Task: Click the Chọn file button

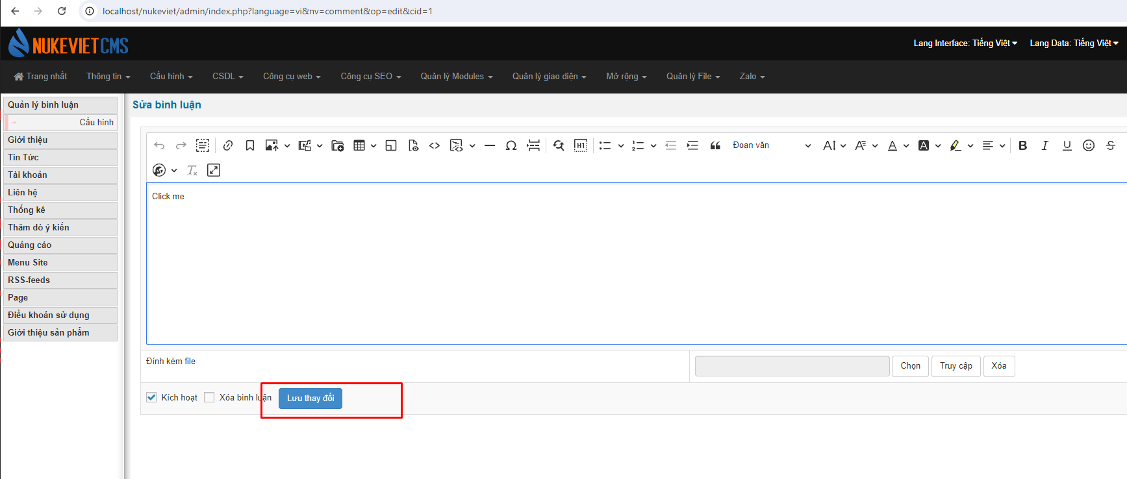Action: click(910, 366)
